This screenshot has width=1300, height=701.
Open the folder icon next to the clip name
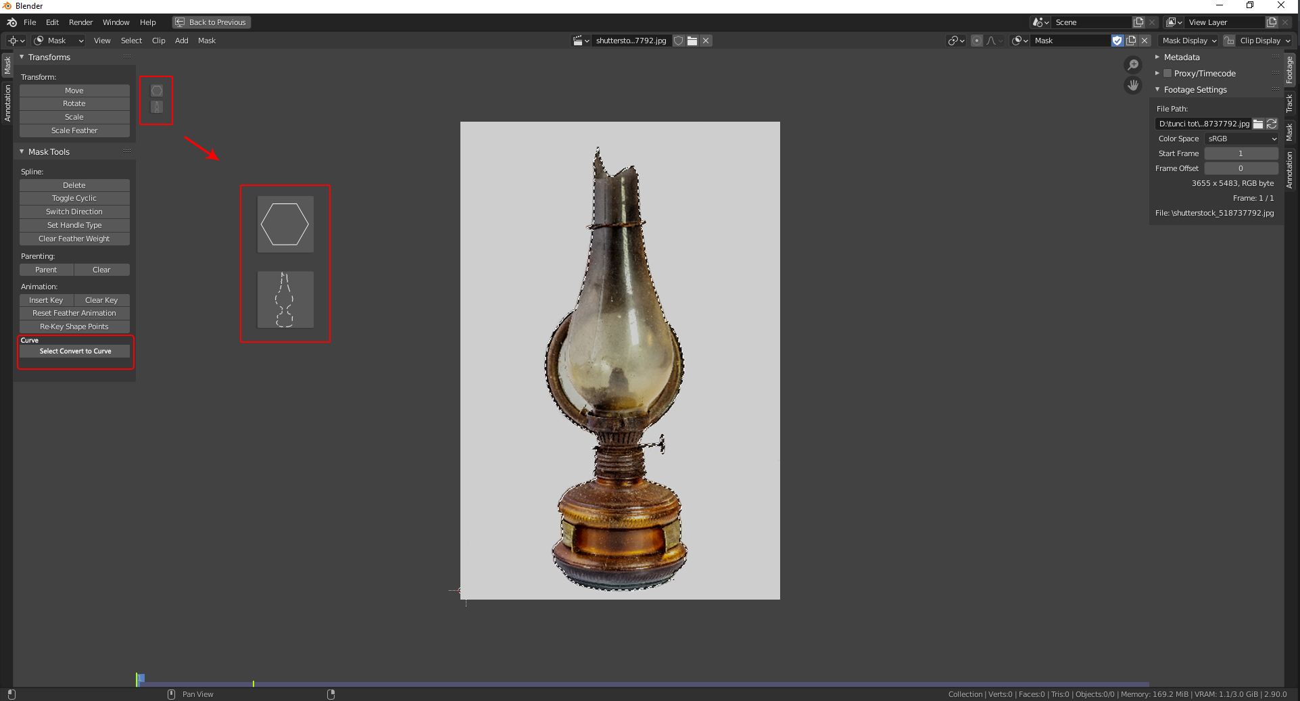pos(692,41)
